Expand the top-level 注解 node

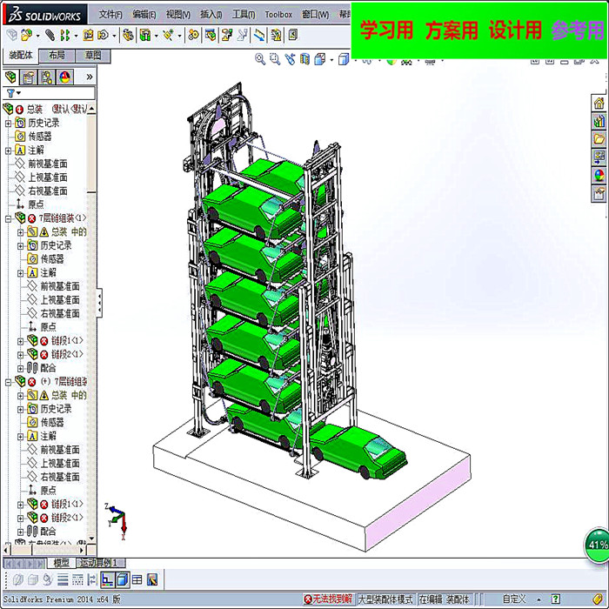[8, 151]
